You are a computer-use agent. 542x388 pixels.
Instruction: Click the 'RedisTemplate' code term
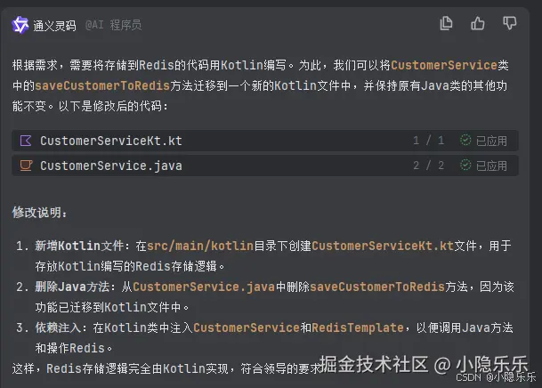(358, 327)
